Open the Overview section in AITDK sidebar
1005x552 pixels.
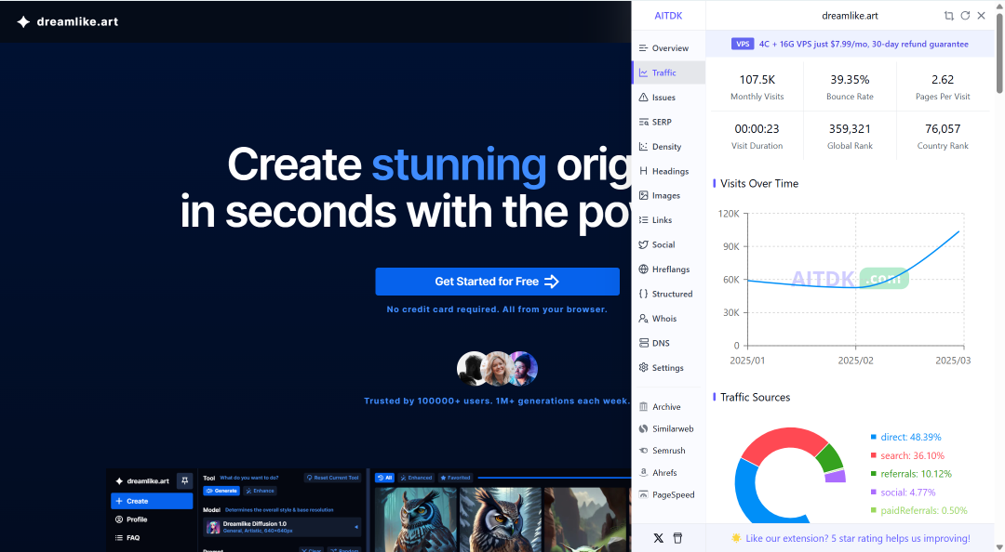[668, 48]
